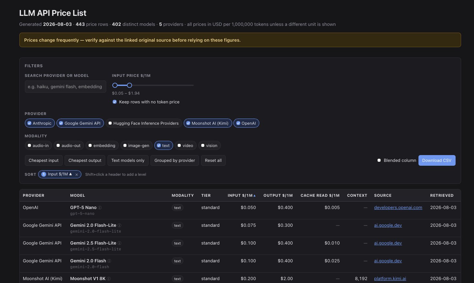Click the cache read price "$0.005"
This screenshot has height=283, width=474.
[x=332, y=208]
